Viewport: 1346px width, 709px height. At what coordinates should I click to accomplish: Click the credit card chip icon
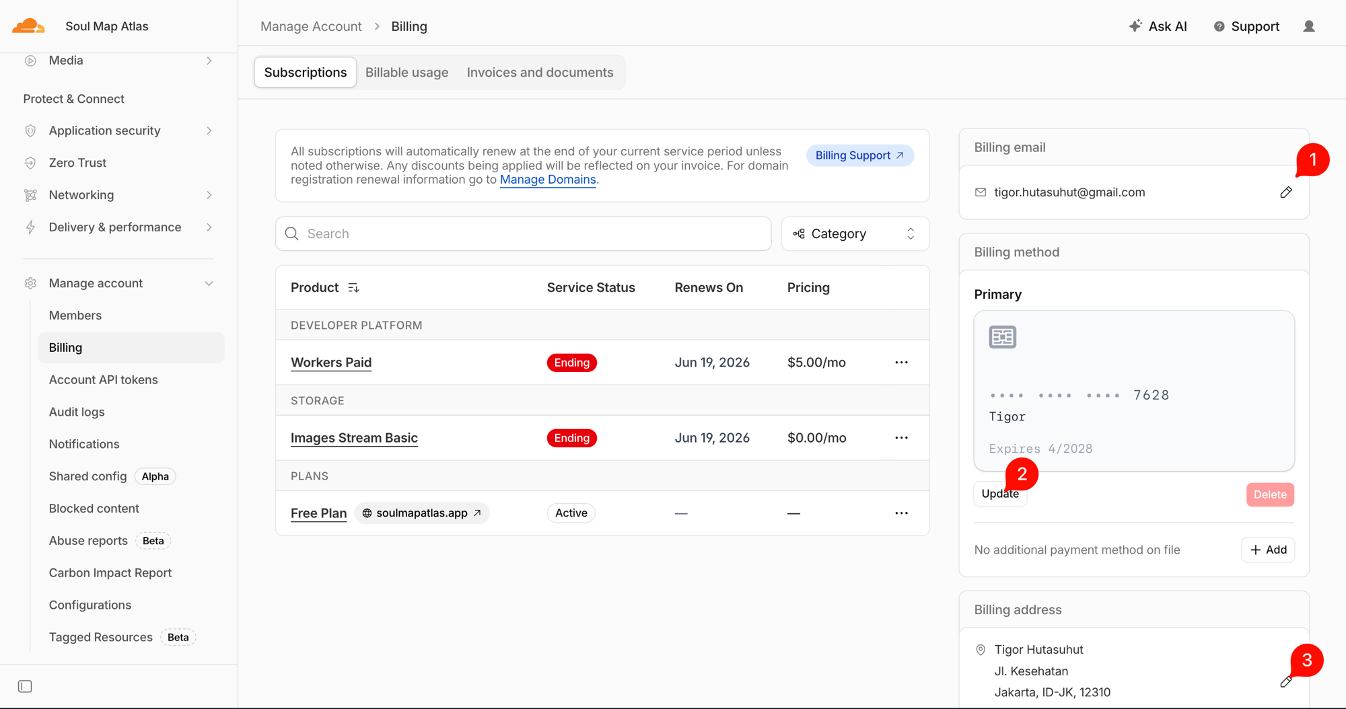tap(1002, 337)
